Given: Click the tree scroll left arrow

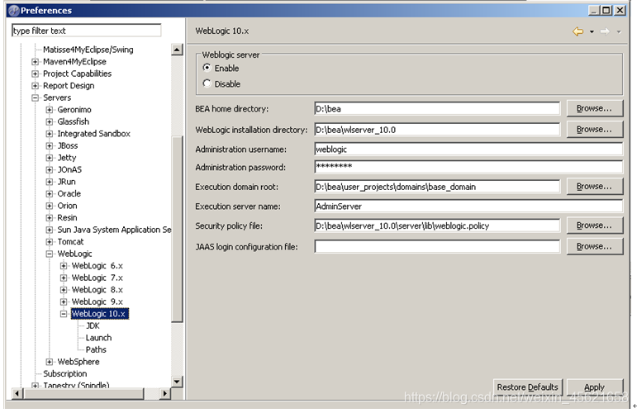Looking at the screenshot, I should click(x=17, y=393).
